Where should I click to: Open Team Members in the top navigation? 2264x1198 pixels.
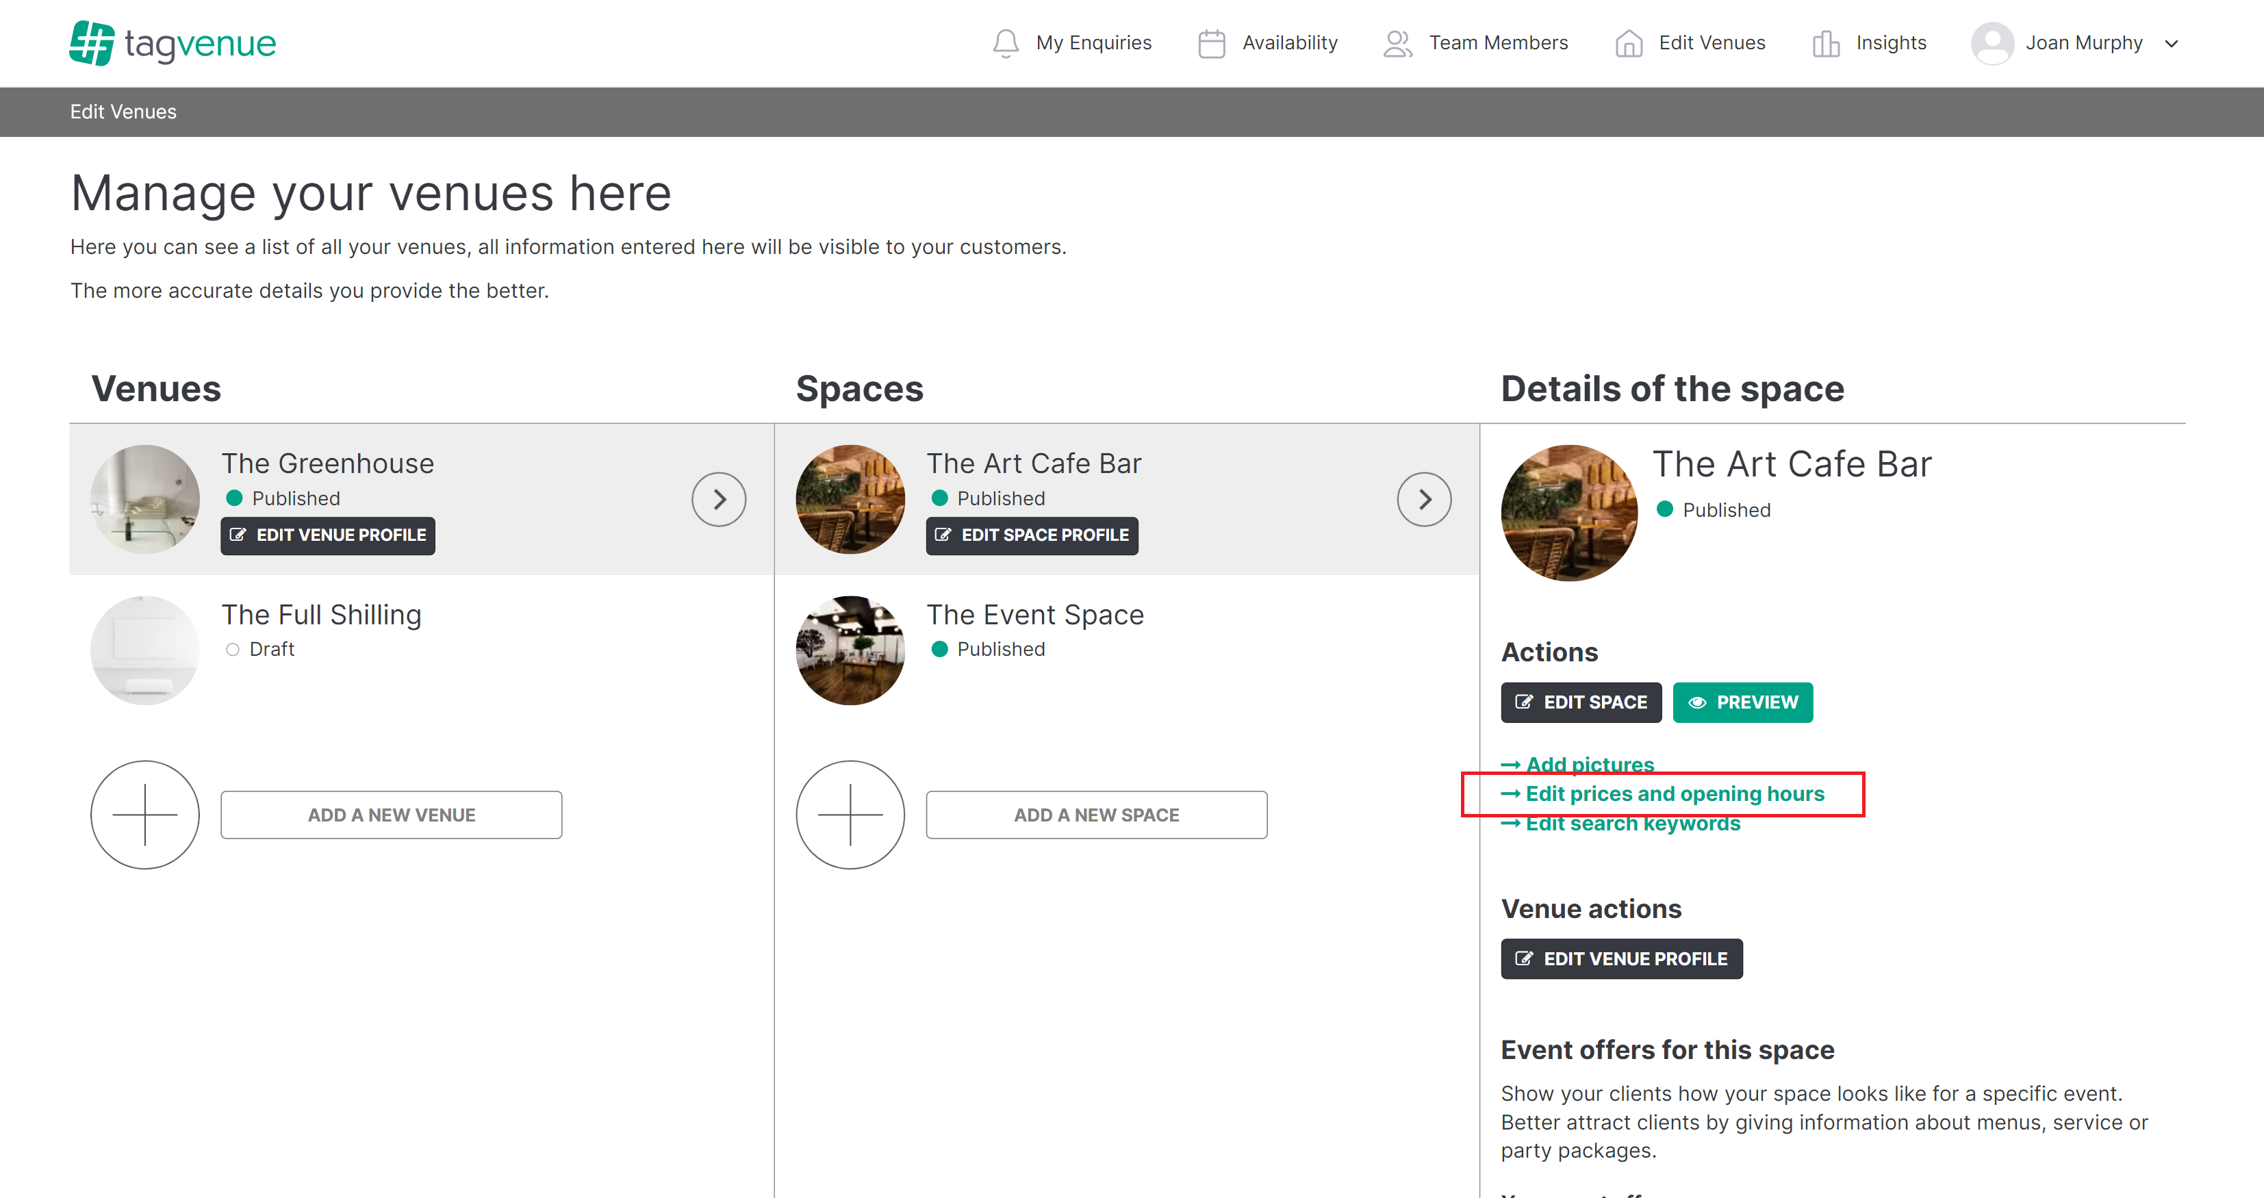coord(1498,43)
